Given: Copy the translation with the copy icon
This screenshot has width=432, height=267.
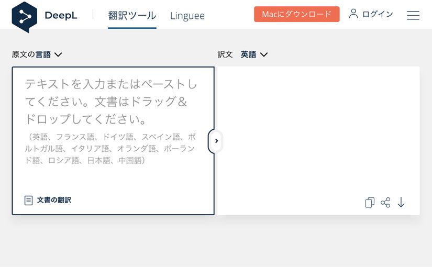Looking at the screenshot, I should (x=370, y=203).
